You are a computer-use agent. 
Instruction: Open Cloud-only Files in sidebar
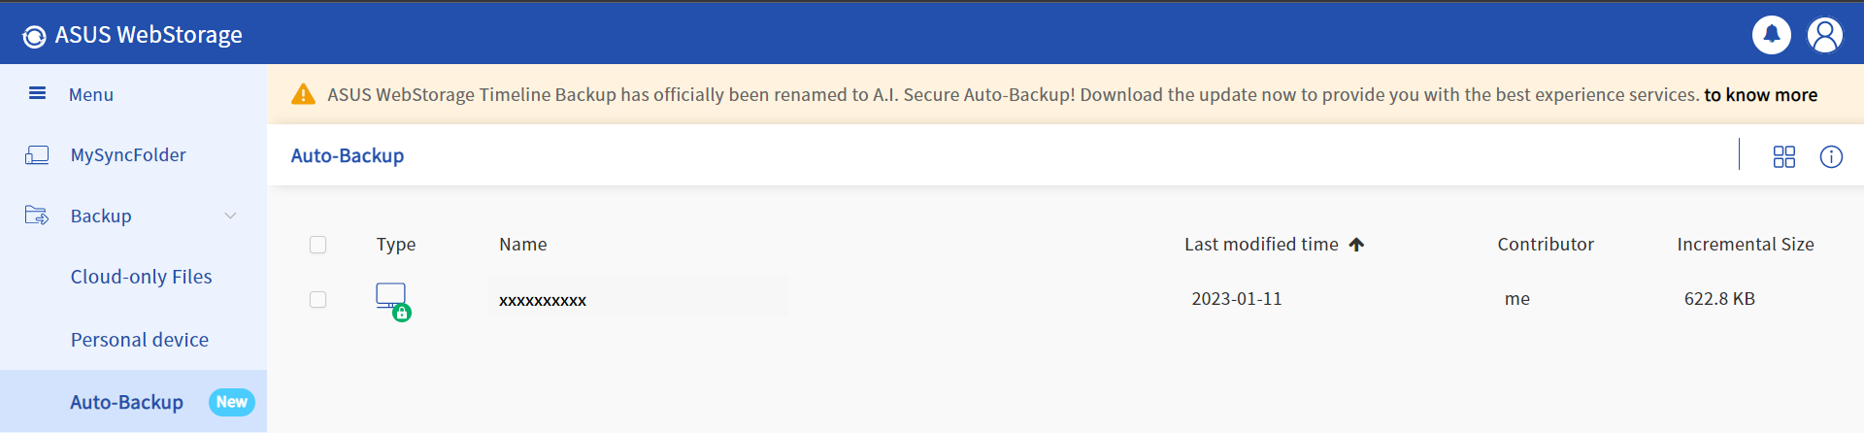(141, 277)
